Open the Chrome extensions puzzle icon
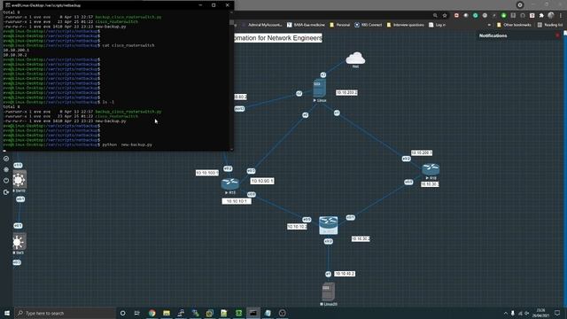This screenshot has width=567, height=319. [x=541, y=15]
